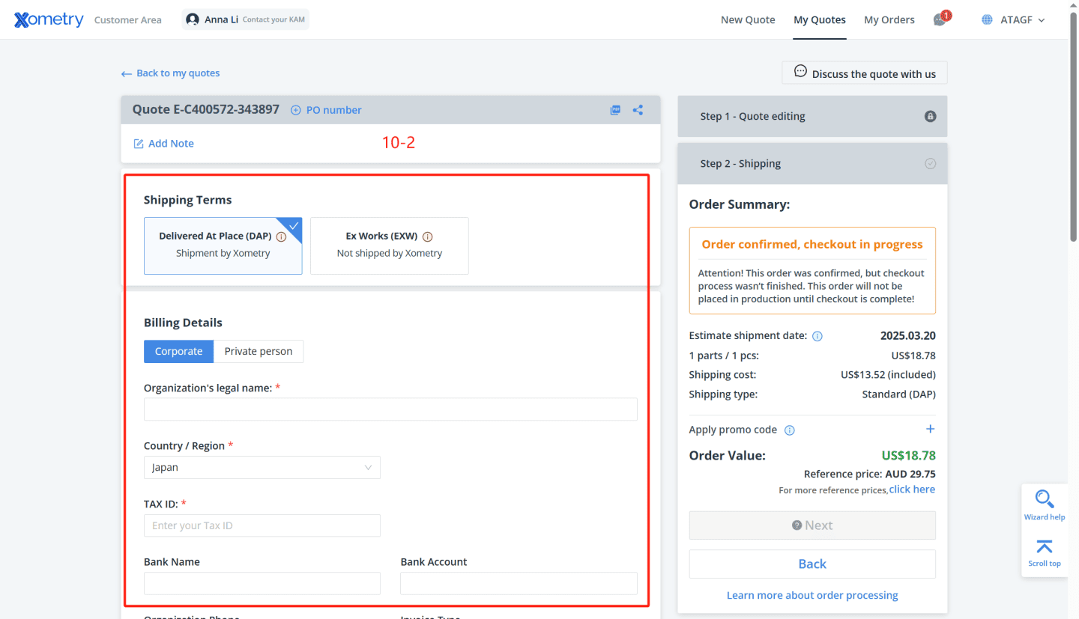Select Ex Works (EXW) shipping term
1079x619 pixels.
[389, 246]
